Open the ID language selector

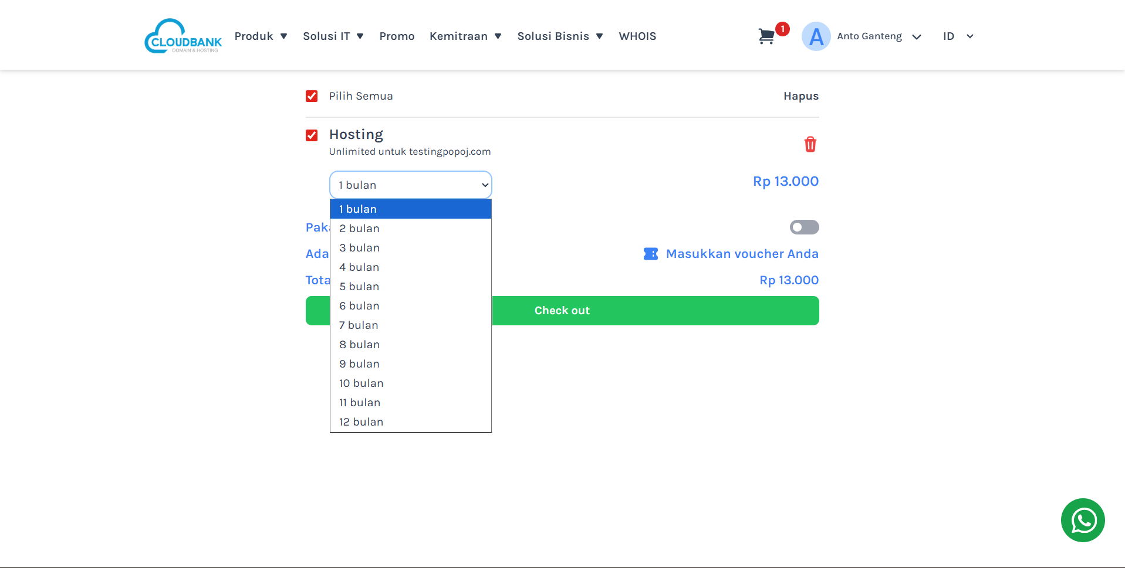pos(958,36)
